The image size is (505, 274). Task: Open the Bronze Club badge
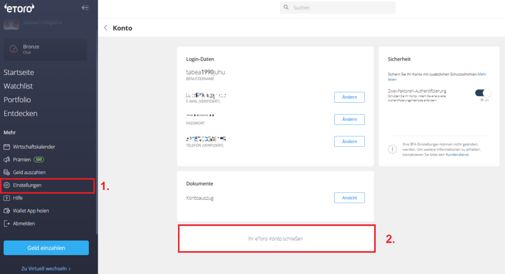(45, 49)
